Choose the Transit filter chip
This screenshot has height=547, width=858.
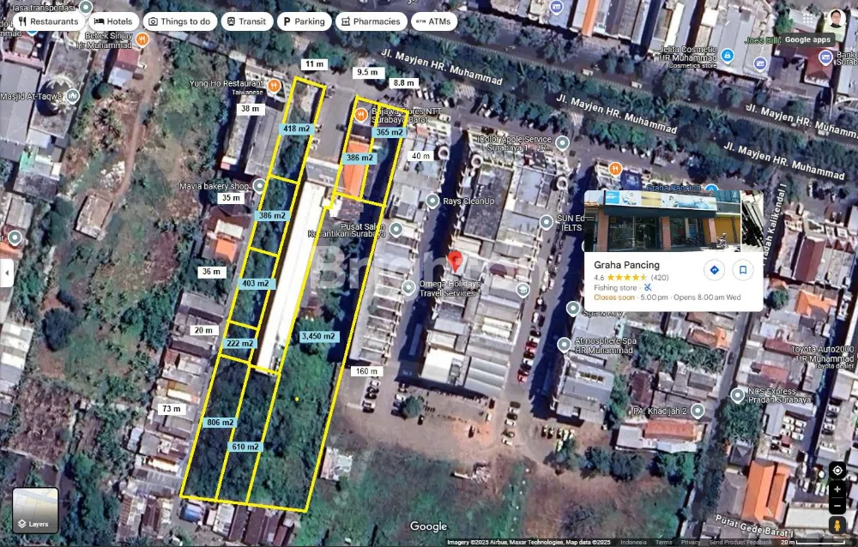(246, 21)
